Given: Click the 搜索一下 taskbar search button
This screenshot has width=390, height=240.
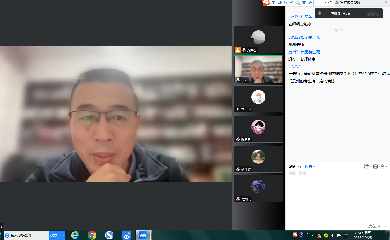Looking at the screenshot, I should click(57, 235).
